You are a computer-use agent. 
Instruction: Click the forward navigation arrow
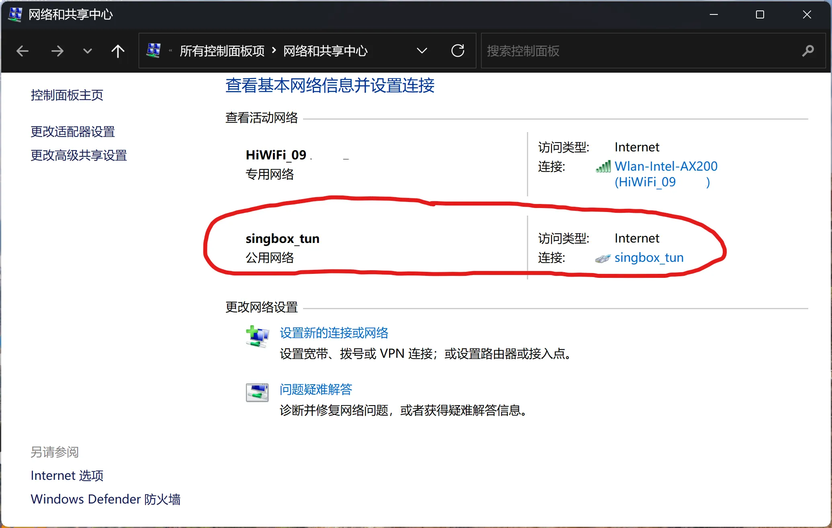(57, 51)
